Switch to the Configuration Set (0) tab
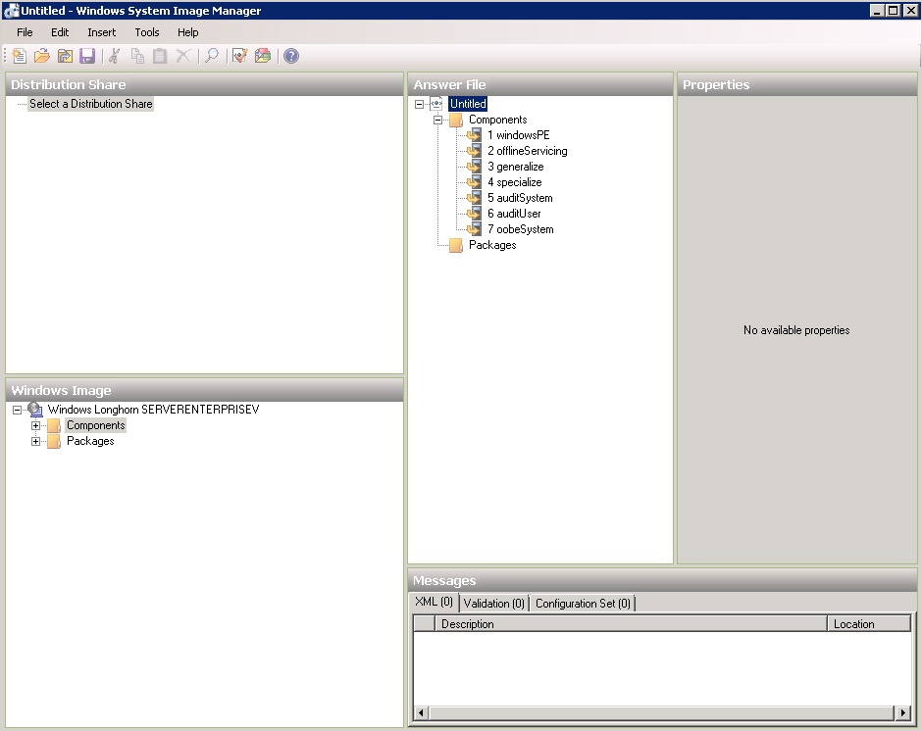The width and height of the screenshot is (922, 731). tap(583, 604)
